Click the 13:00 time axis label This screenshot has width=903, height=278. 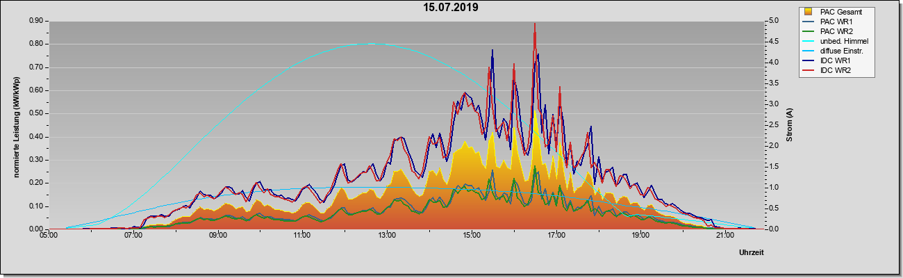coord(387,236)
